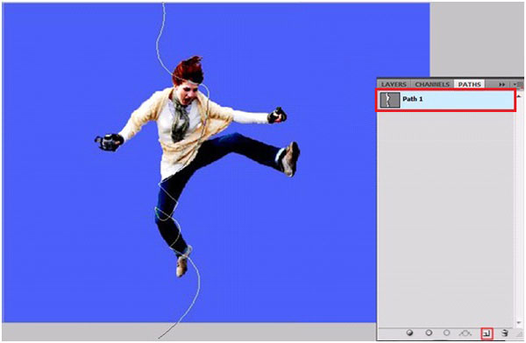Make work path from selection icon
The height and width of the screenshot is (343, 526).
click(x=466, y=333)
